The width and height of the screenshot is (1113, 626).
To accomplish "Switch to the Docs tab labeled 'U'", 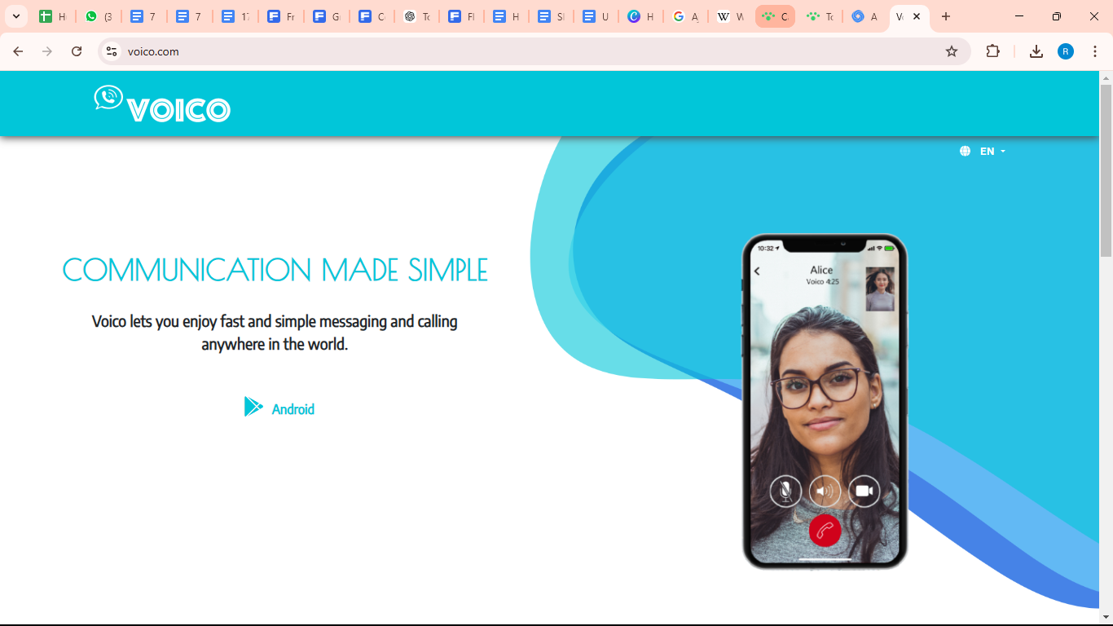I will [x=596, y=16].
